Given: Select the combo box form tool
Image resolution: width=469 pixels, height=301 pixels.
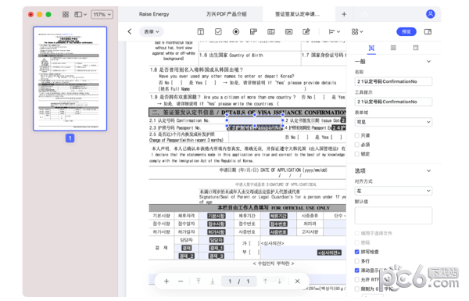Looking at the screenshot, I should tap(253, 31).
